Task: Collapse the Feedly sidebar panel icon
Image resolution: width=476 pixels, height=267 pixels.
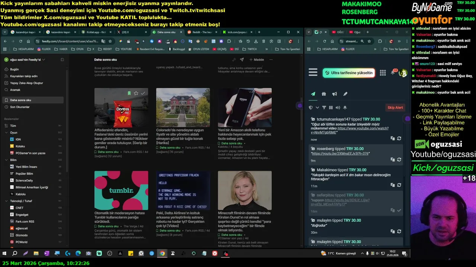Action: click(62, 60)
